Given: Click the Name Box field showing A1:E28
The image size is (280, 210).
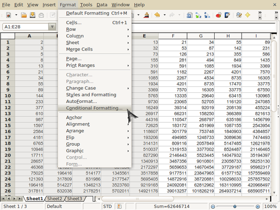Looking at the screenshot, I should pos(26,27).
